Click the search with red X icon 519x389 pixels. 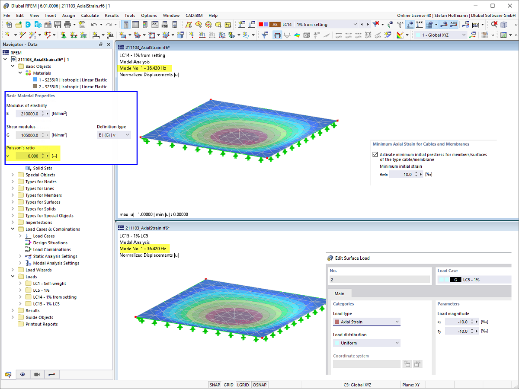pyautogui.click(x=493, y=24)
